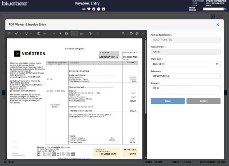Click the Remit Vendor field
The width and height of the screenshot is (229, 166).
(x=186, y=52)
